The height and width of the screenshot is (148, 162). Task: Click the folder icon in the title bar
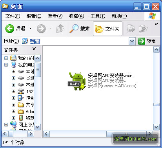(5, 6)
